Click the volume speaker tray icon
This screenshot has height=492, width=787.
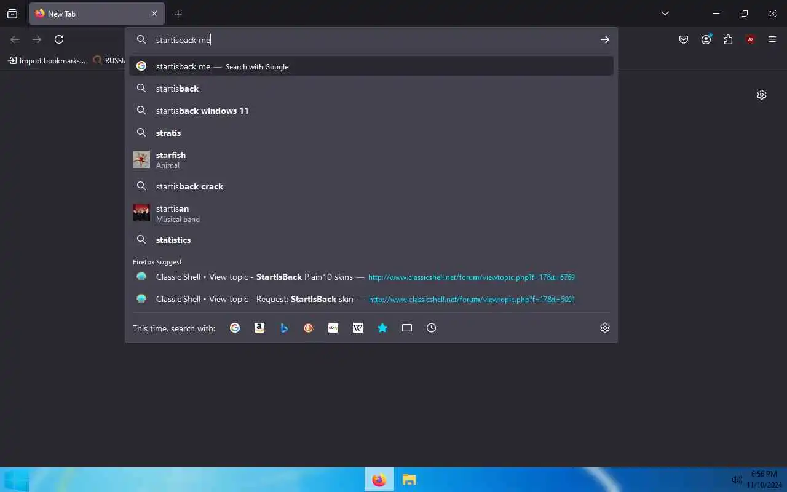point(737,480)
